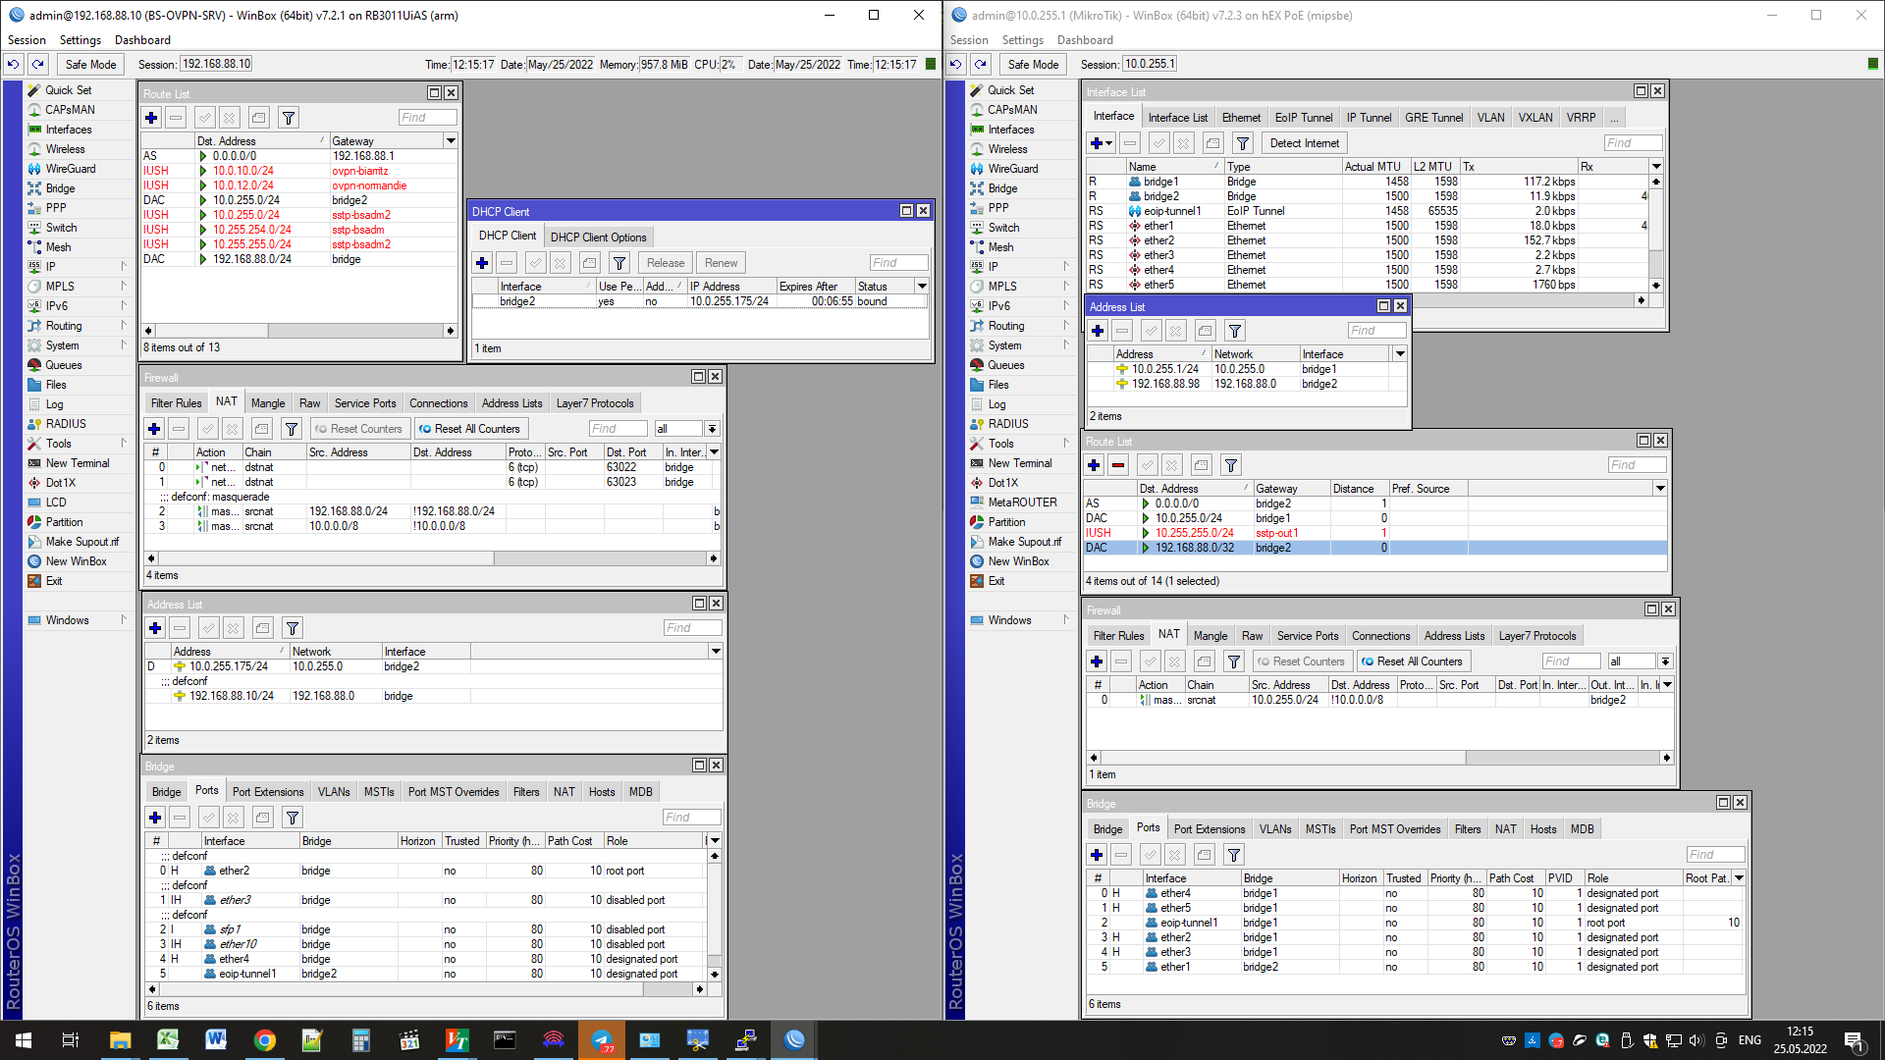1885x1060 pixels.
Task: Open column dropdown in BS-OVPN-SRV Address List header
Action: pyautogui.click(x=716, y=652)
